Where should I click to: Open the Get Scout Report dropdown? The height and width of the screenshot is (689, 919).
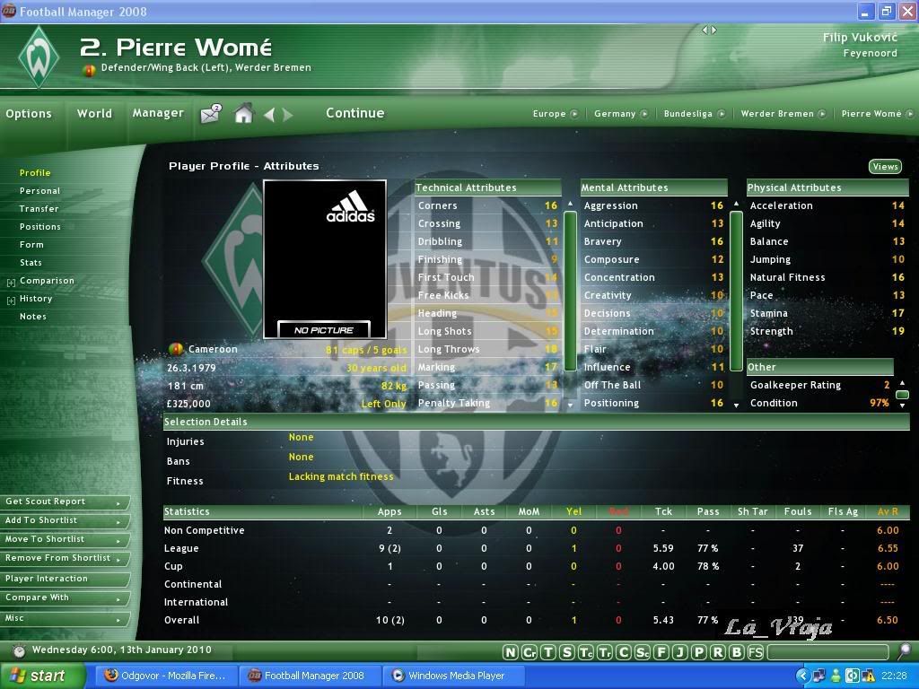(x=65, y=502)
